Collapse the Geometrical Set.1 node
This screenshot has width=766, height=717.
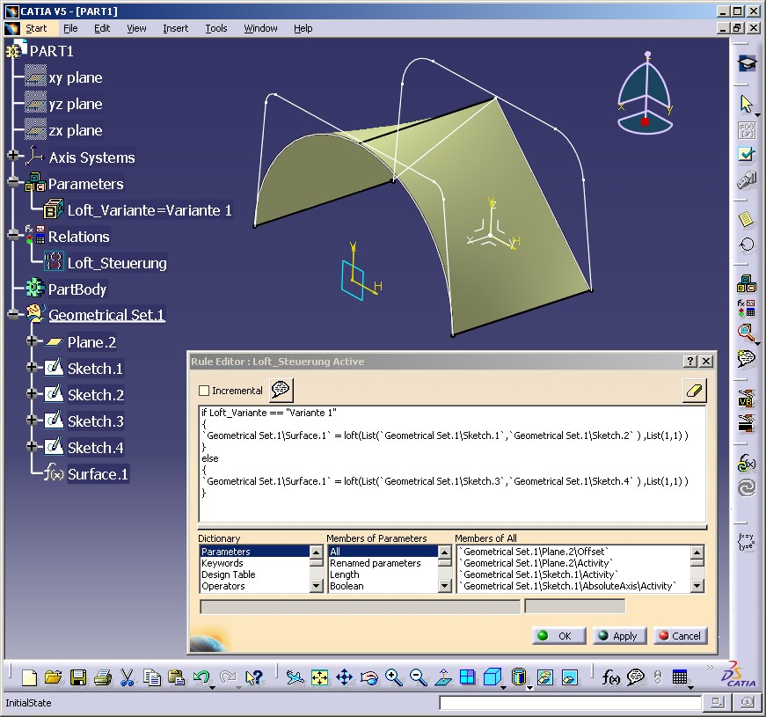coord(13,314)
